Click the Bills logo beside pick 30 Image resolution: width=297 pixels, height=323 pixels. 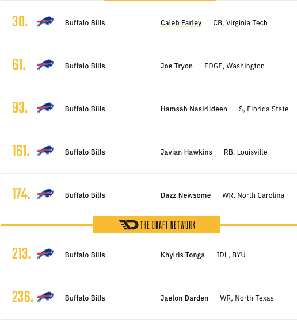pyautogui.click(x=45, y=22)
